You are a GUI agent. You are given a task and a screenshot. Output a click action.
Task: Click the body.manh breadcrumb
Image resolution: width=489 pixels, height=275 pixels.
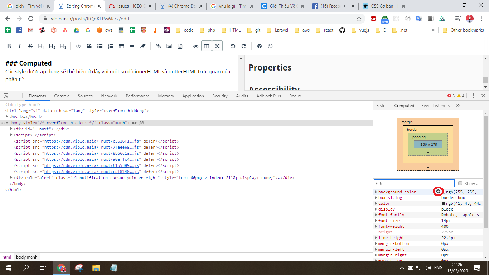point(26,257)
